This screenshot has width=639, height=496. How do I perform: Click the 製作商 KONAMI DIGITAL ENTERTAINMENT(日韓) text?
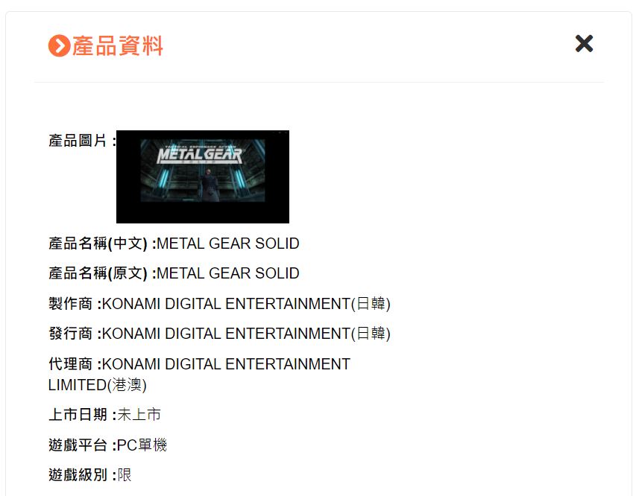(246, 304)
